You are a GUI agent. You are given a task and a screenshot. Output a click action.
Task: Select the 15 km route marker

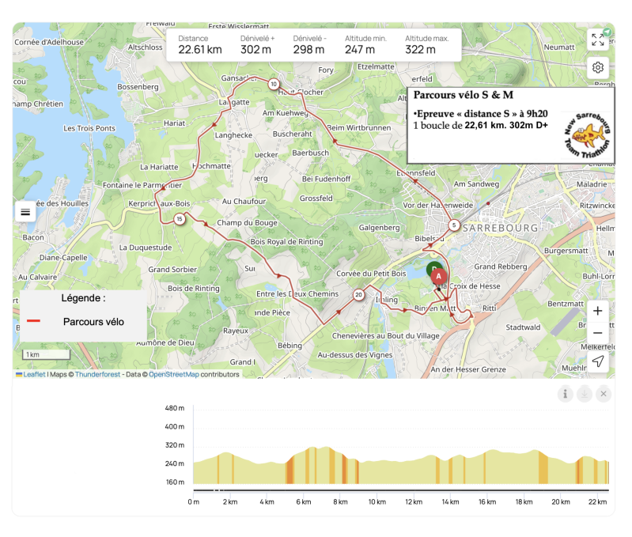[180, 219]
